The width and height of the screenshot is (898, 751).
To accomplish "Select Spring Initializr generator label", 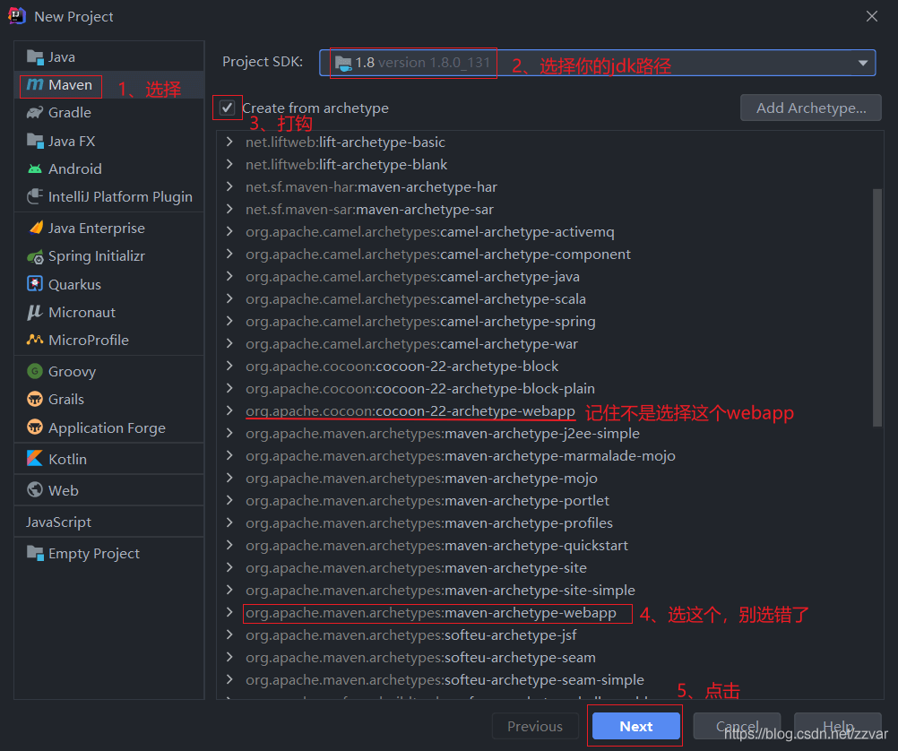I will pos(96,256).
